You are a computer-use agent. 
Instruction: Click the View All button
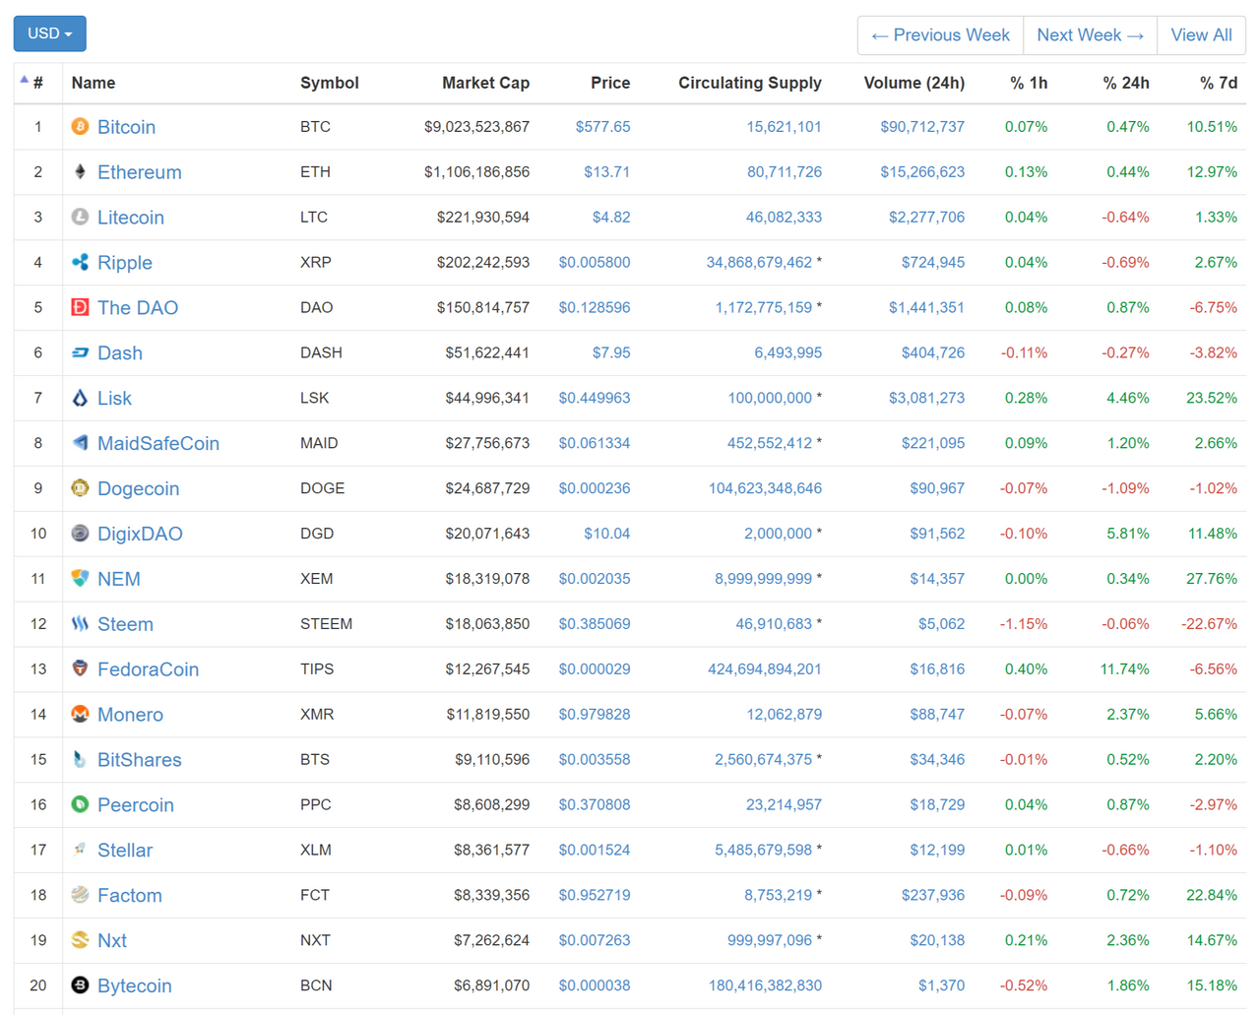tap(1201, 35)
